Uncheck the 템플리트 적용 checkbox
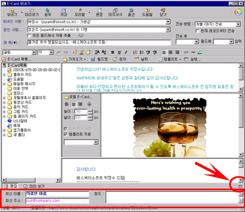This screenshot has height=212, width=245. click(65, 134)
